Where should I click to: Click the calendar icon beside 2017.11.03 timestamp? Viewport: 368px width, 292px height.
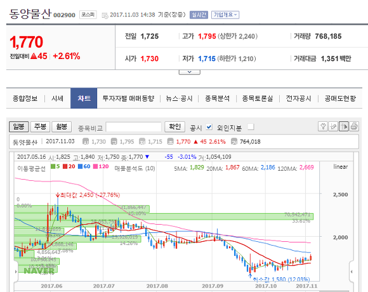pyautogui.click(x=105, y=15)
